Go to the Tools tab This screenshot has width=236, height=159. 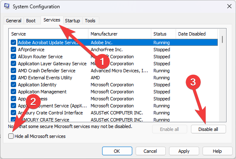[90, 21]
